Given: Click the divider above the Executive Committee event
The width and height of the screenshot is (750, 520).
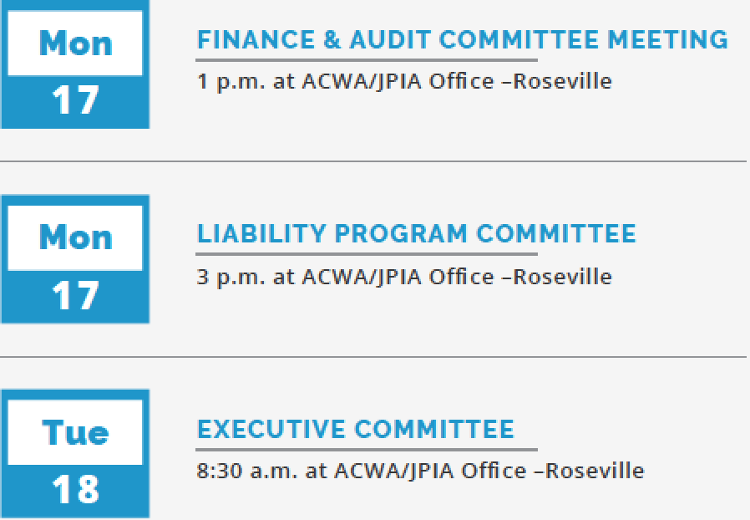Looking at the screenshot, I should click(373, 357).
